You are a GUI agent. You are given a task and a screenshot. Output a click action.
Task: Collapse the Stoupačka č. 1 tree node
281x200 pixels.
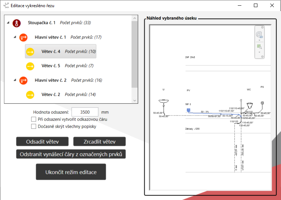tap(8, 23)
